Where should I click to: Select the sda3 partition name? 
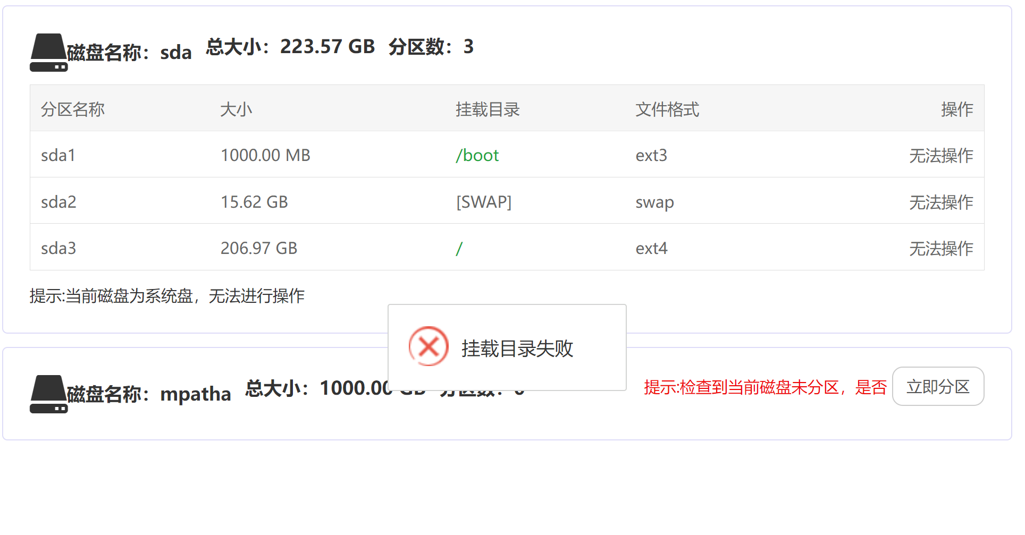[x=58, y=248]
